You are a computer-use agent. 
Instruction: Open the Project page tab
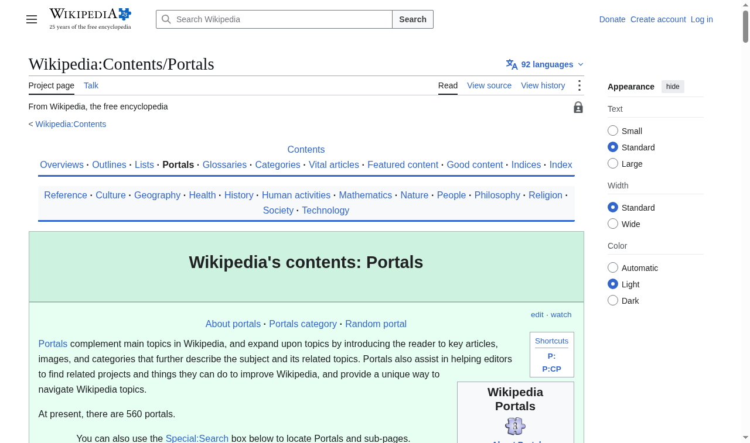(52, 85)
